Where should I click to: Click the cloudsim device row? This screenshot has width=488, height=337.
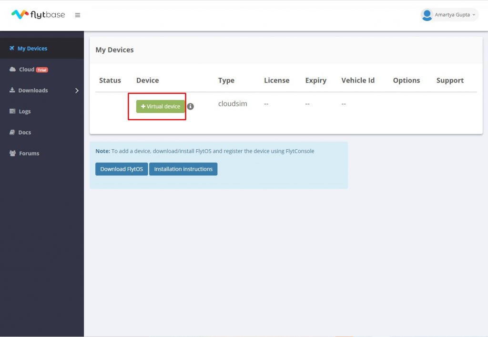point(233,103)
